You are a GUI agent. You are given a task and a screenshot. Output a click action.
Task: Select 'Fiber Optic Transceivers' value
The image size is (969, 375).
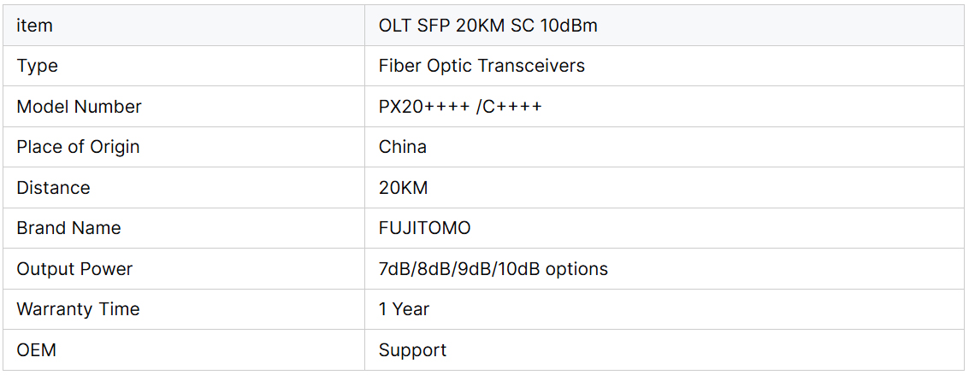pyautogui.click(x=482, y=66)
